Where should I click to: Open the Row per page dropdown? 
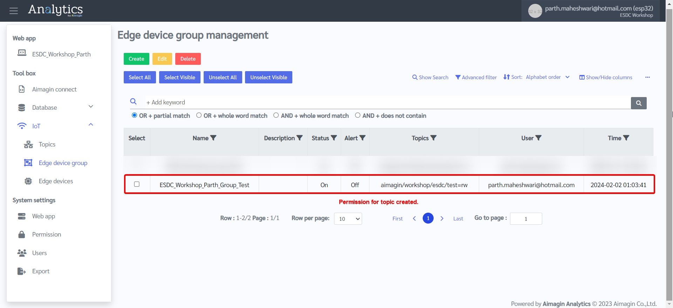(348, 219)
